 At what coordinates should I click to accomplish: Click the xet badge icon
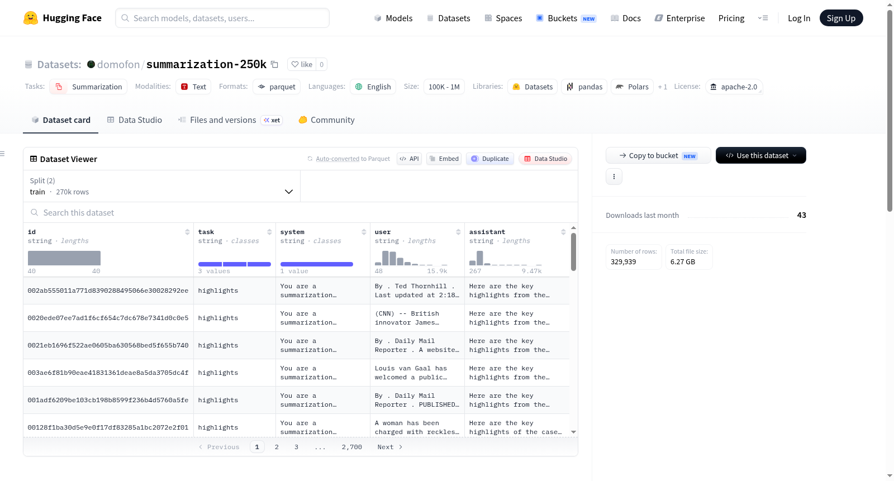coord(272,120)
